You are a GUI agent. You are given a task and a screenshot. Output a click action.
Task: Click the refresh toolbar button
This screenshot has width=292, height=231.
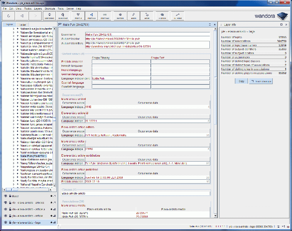coord(8,16)
